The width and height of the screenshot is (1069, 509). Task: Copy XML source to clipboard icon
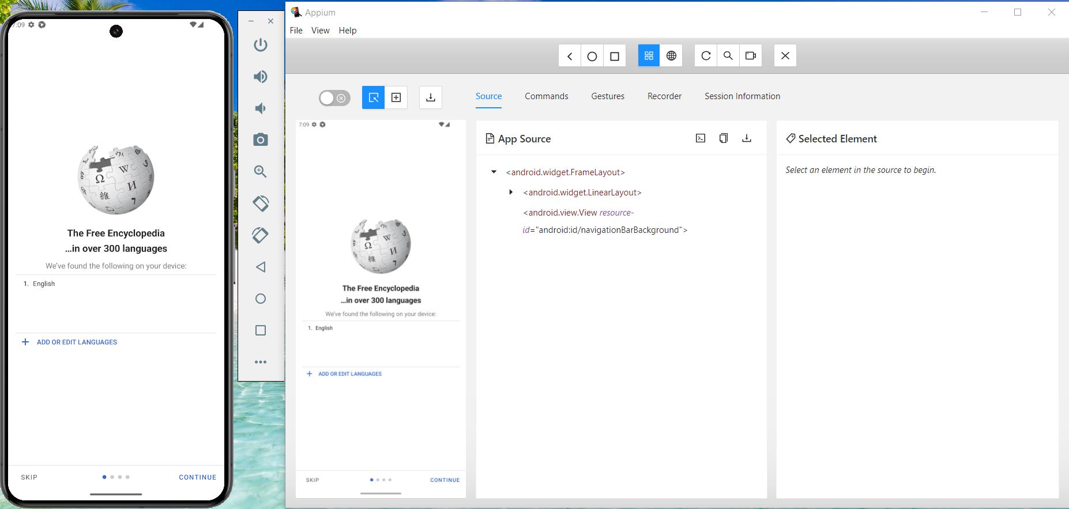pos(724,138)
